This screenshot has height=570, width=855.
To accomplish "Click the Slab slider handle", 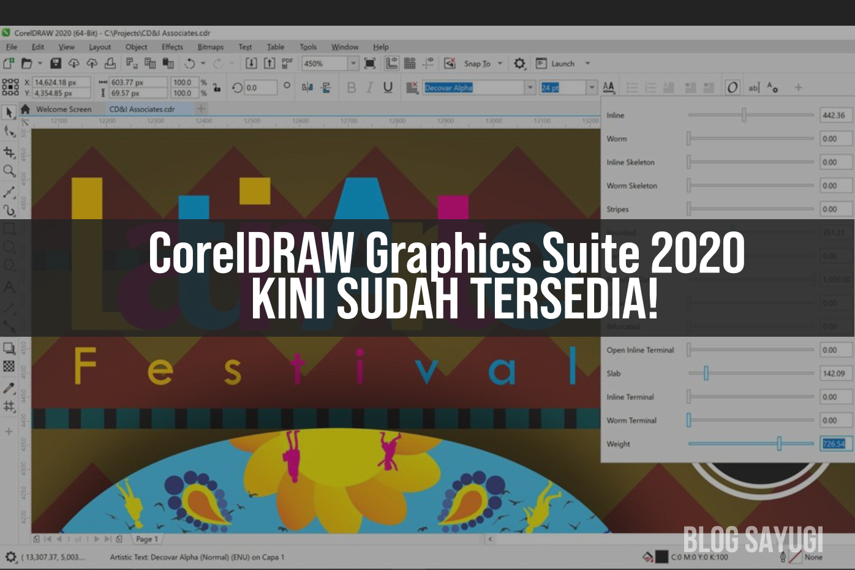I will pyautogui.click(x=706, y=373).
